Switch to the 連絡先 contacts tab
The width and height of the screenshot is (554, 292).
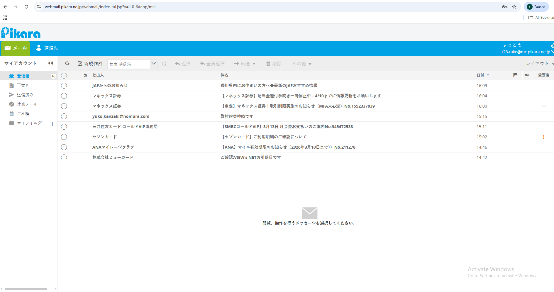(x=47, y=48)
